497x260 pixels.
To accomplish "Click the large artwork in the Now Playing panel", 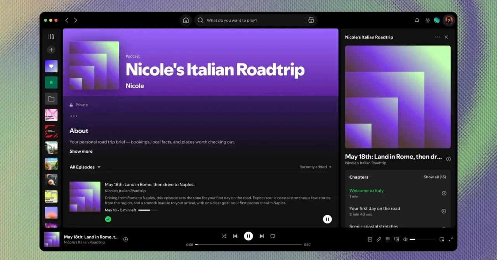I will pyautogui.click(x=398, y=97).
